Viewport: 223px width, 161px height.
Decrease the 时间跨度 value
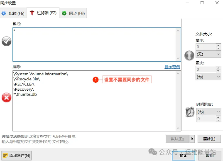point(218,120)
